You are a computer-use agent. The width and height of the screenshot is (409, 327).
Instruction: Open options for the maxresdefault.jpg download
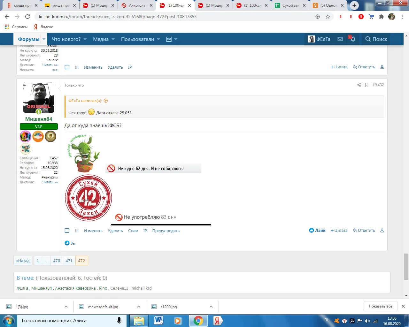[x=139, y=307]
